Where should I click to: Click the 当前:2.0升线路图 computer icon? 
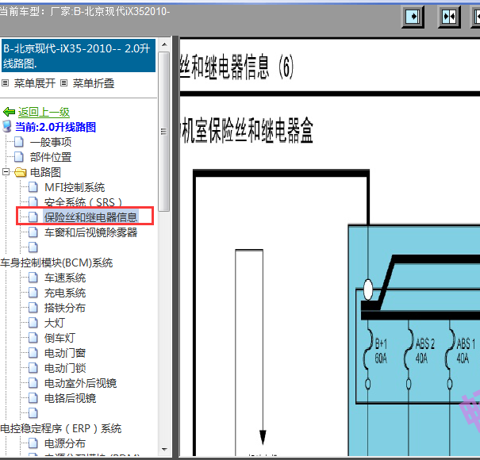(6, 127)
